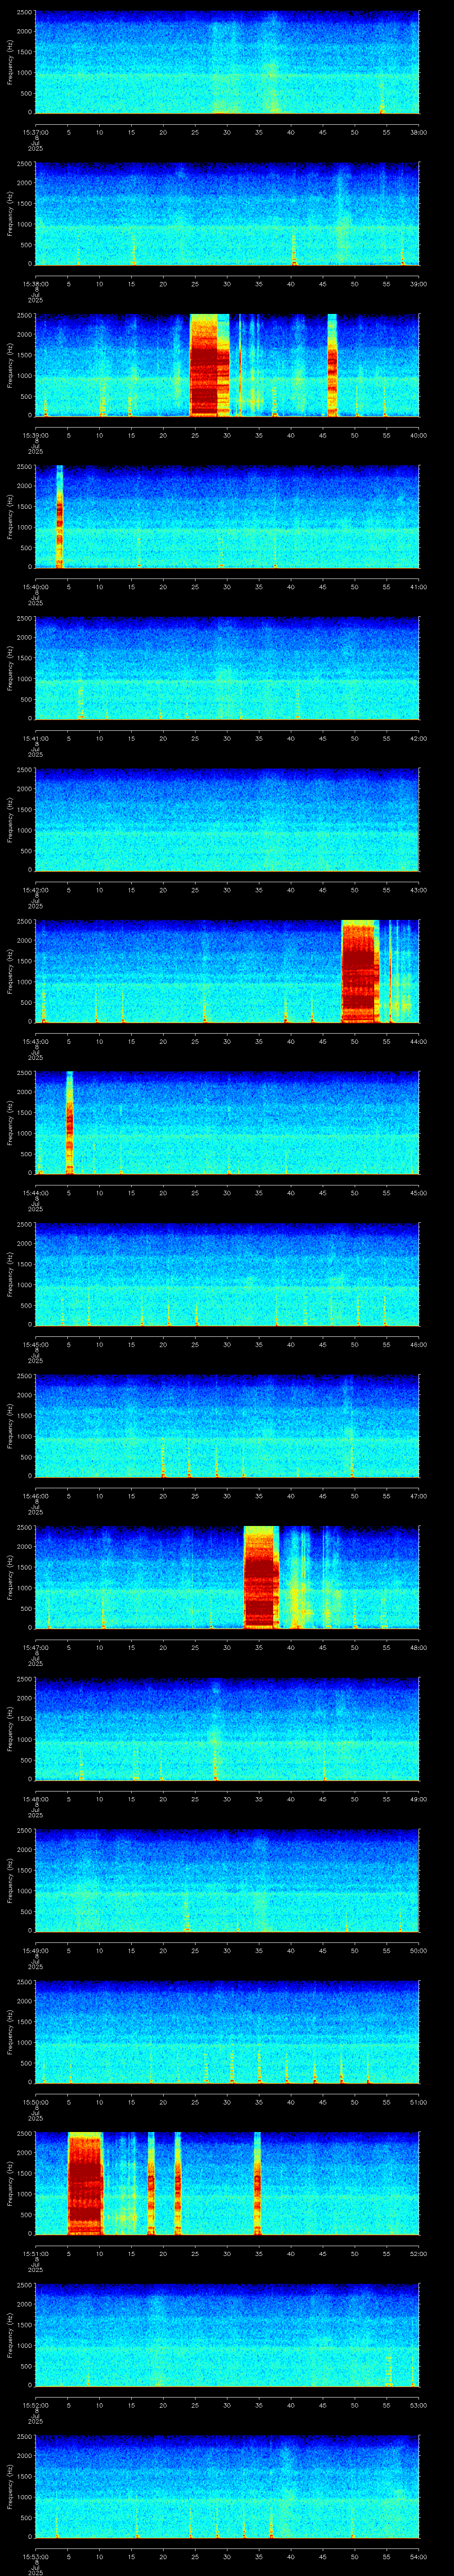Click the wide red burst near 25 s in the 15:39 spectrogram

coord(210,366)
